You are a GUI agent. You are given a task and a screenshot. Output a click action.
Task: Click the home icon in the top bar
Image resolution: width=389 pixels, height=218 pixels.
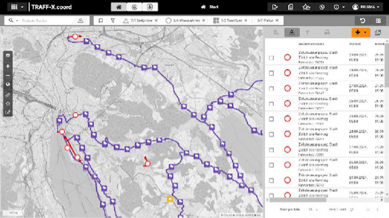click(119, 7)
